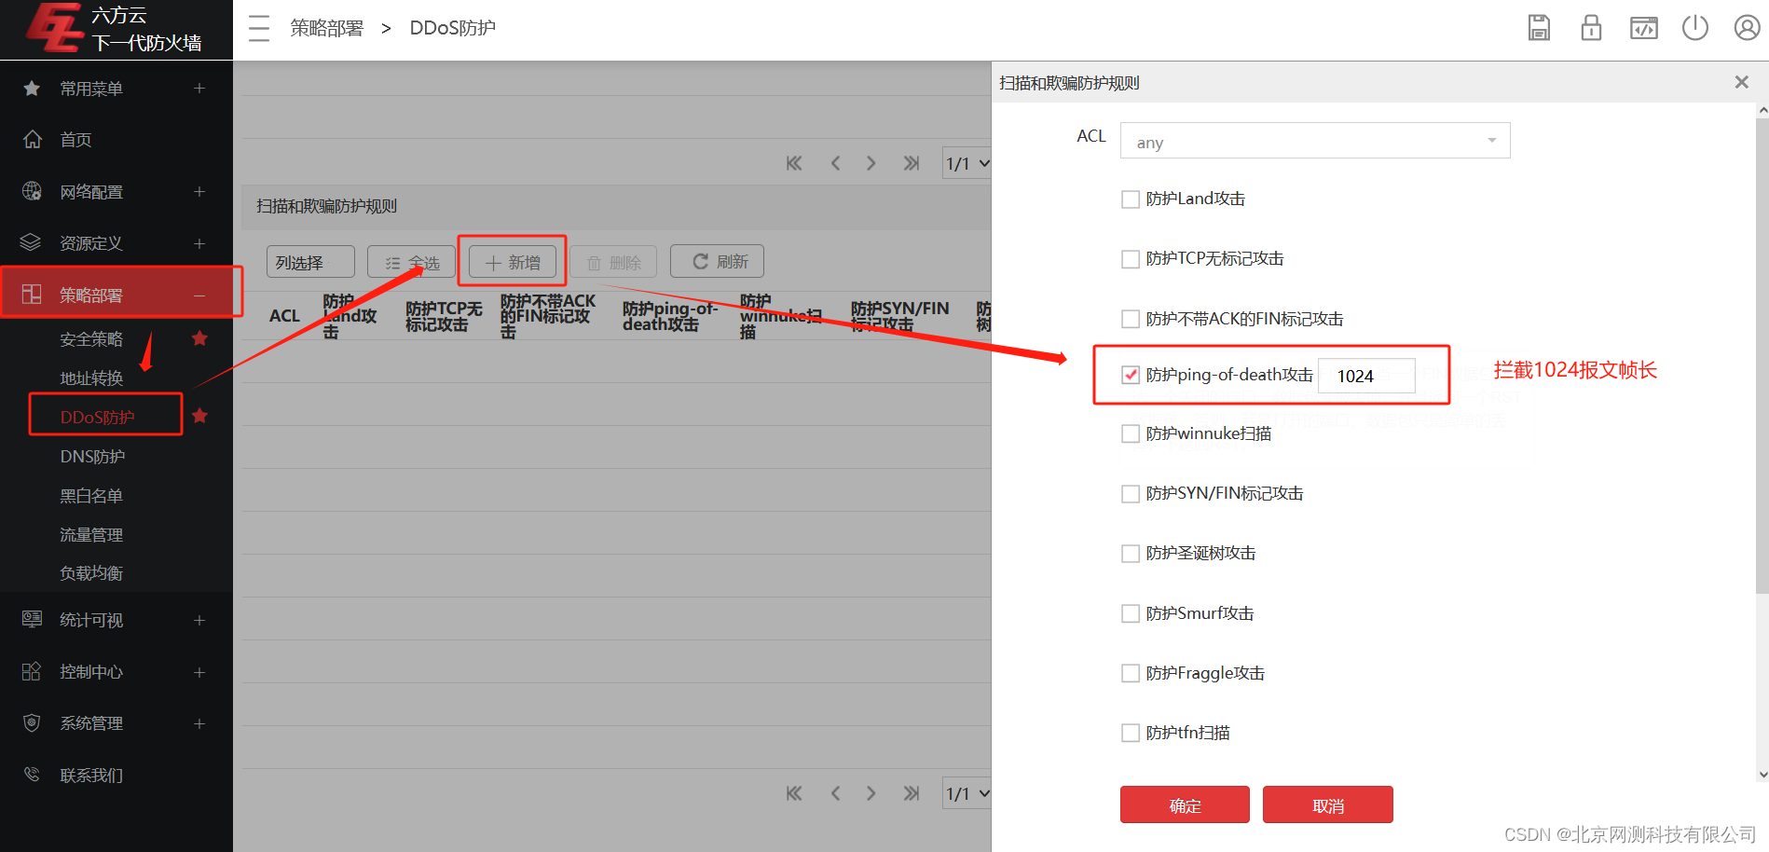Expand 网络配置 with plus sign
The height and width of the screenshot is (852, 1769).
199,191
